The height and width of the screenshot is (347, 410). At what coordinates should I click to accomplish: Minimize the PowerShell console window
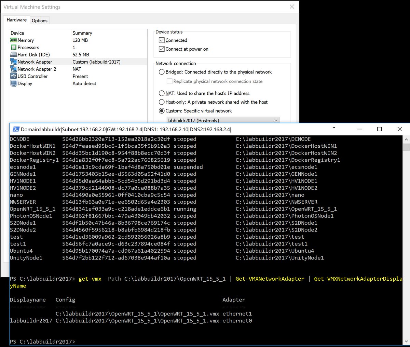(x=359, y=129)
